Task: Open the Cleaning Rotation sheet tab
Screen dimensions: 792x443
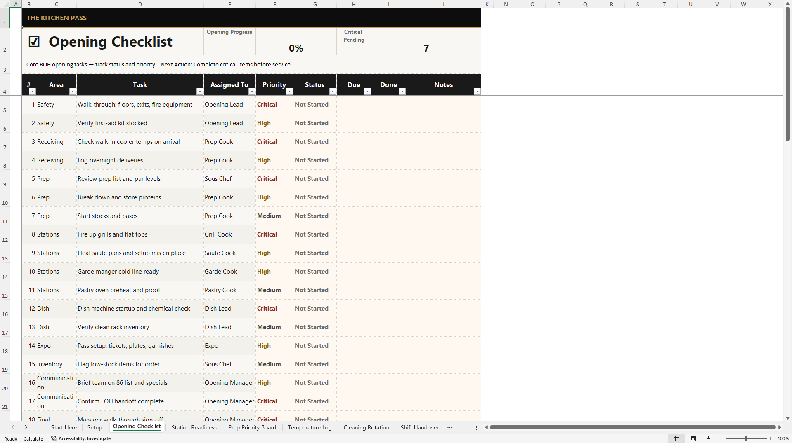Action: tap(366, 427)
